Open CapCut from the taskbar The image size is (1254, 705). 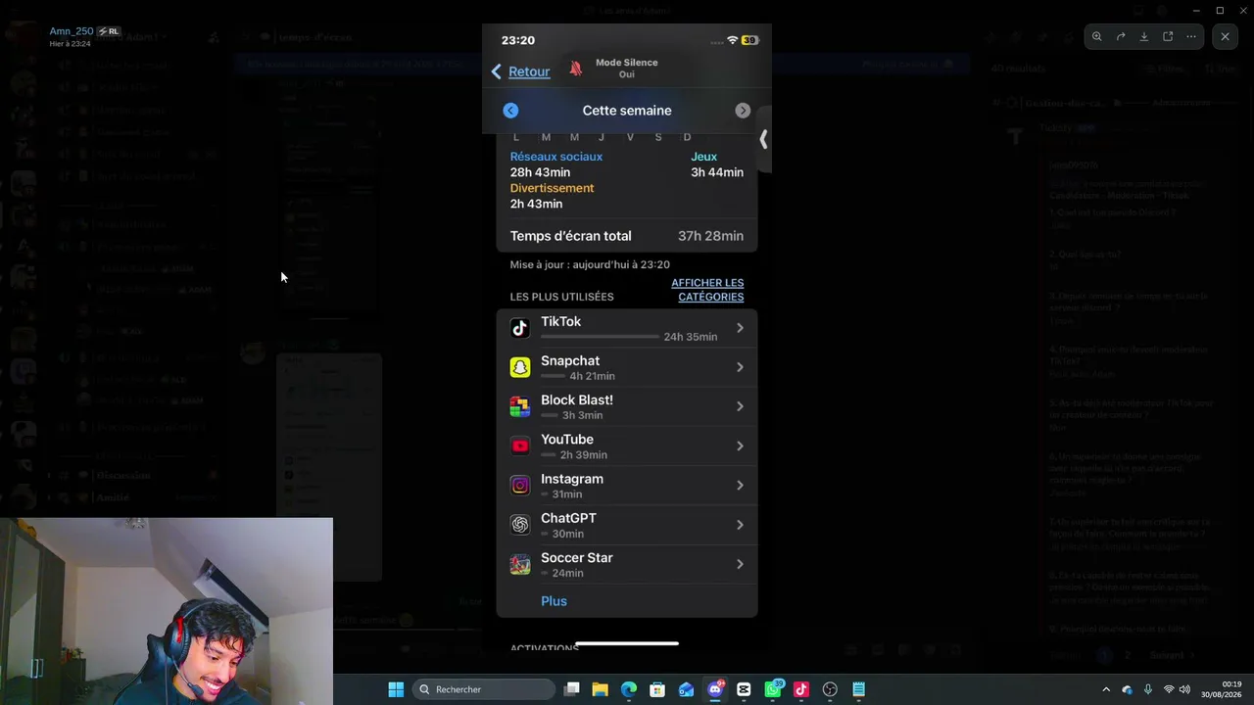point(744,689)
